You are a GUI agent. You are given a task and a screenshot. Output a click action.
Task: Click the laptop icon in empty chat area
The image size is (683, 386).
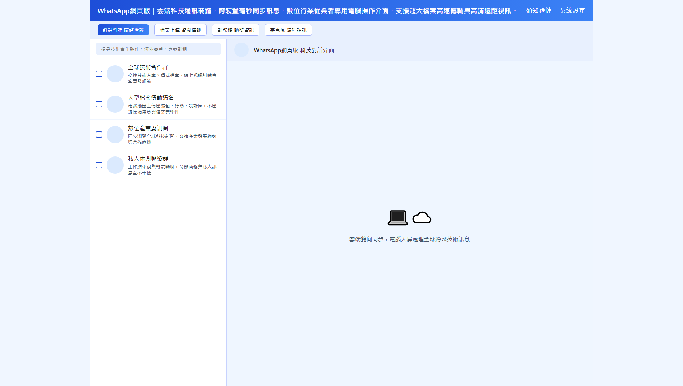tap(397, 218)
